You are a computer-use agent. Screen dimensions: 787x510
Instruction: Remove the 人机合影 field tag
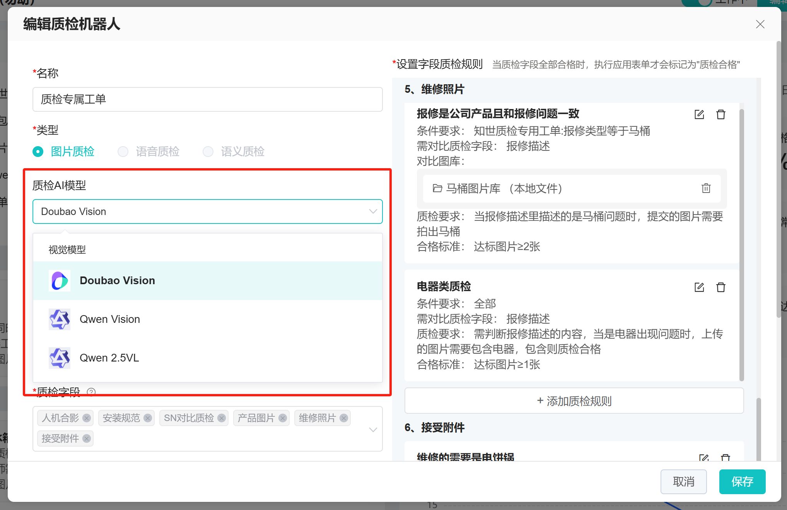coord(87,418)
